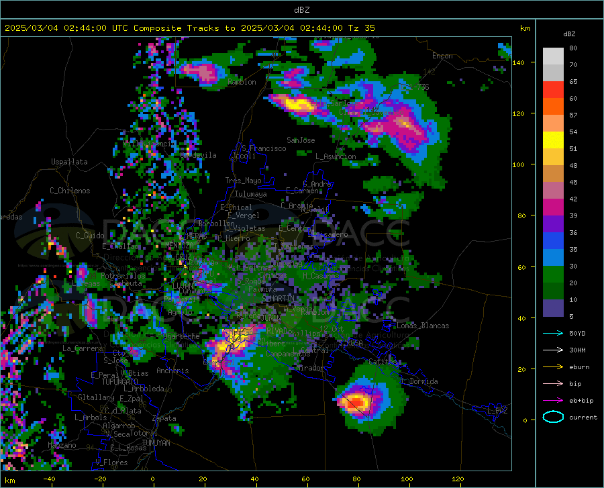The image size is (604, 488).
Task: Click the TUNUYAN map label
Action: [x=156, y=443]
